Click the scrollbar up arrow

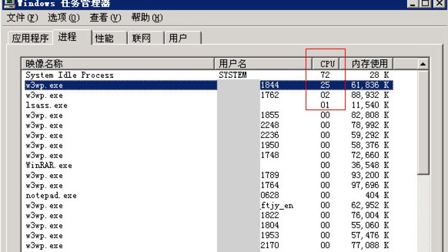[423, 64]
